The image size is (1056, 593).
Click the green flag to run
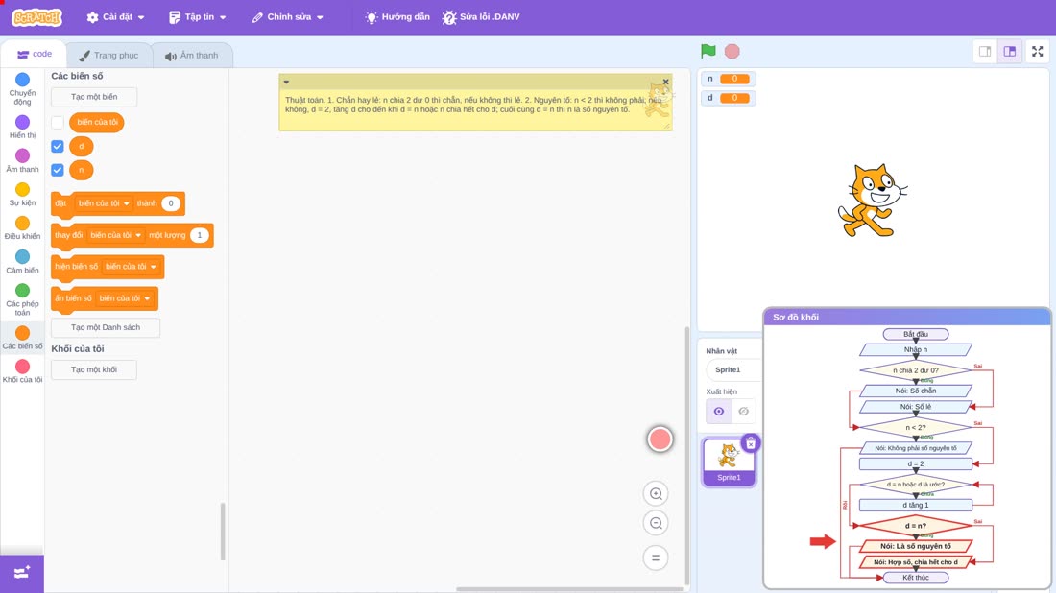(708, 51)
